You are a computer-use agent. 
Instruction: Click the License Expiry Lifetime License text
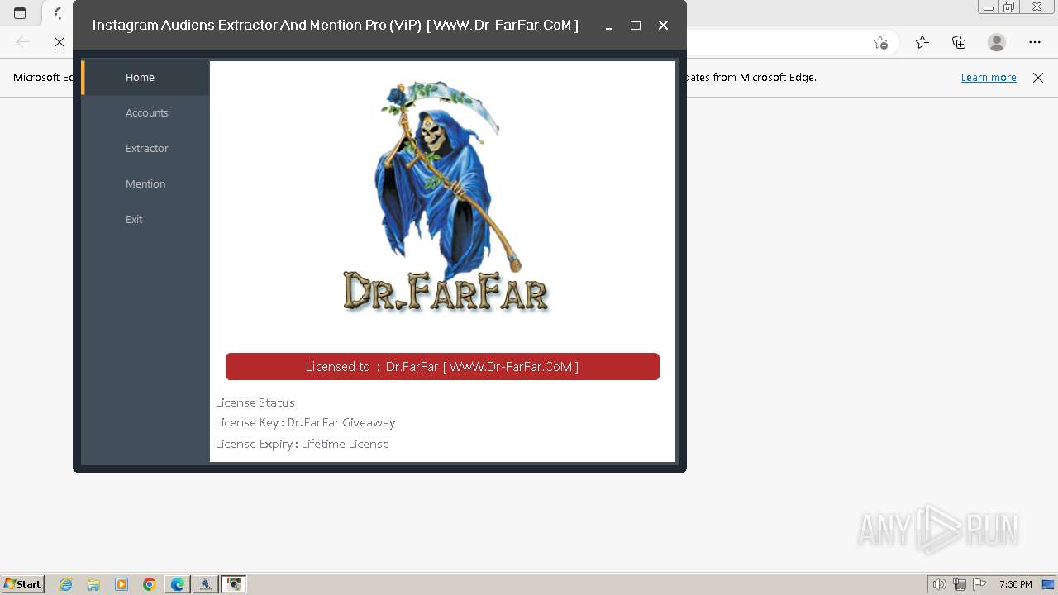(303, 444)
